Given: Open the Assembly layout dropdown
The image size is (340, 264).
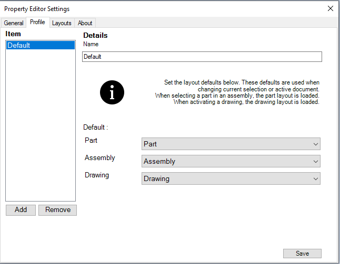Looking at the screenshot, I should [x=231, y=161].
